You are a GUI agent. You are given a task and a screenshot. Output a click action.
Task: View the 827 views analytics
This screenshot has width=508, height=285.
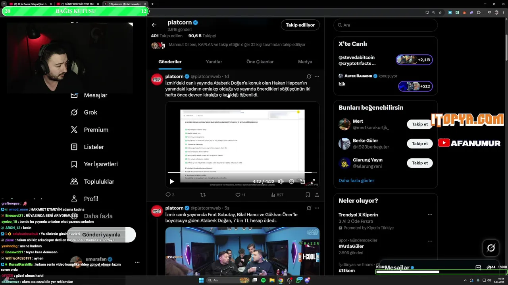coord(277,195)
